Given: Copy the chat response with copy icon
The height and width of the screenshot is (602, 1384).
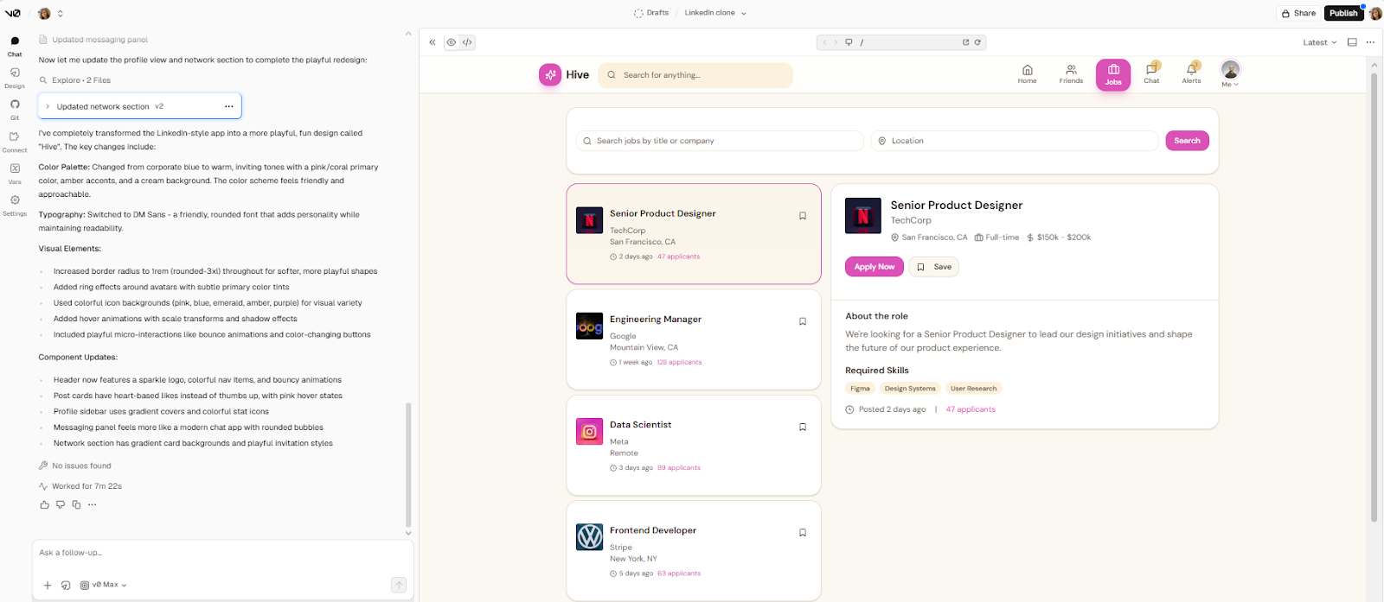Looking at the screenshot, I should (76, 504).
